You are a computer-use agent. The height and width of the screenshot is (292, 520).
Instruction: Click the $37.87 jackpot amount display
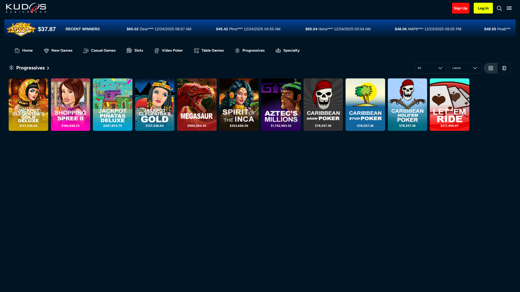tap(47, 29)
